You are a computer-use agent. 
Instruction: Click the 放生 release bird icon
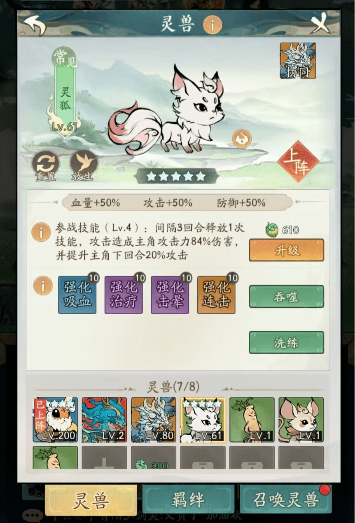point(84,164)
